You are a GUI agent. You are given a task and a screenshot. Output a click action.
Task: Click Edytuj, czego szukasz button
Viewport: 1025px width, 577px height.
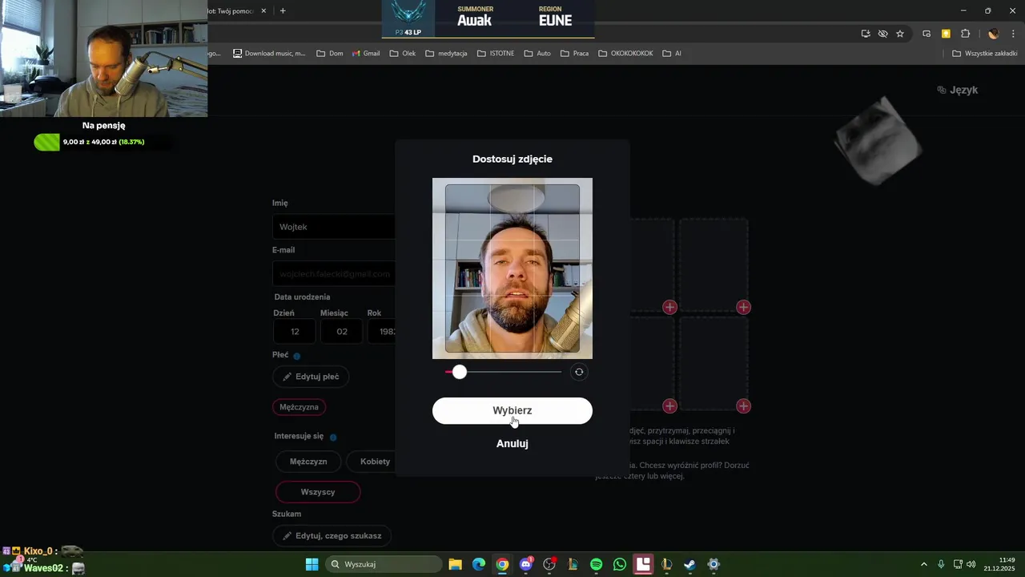pyautogui.click(x=332, y=535)
